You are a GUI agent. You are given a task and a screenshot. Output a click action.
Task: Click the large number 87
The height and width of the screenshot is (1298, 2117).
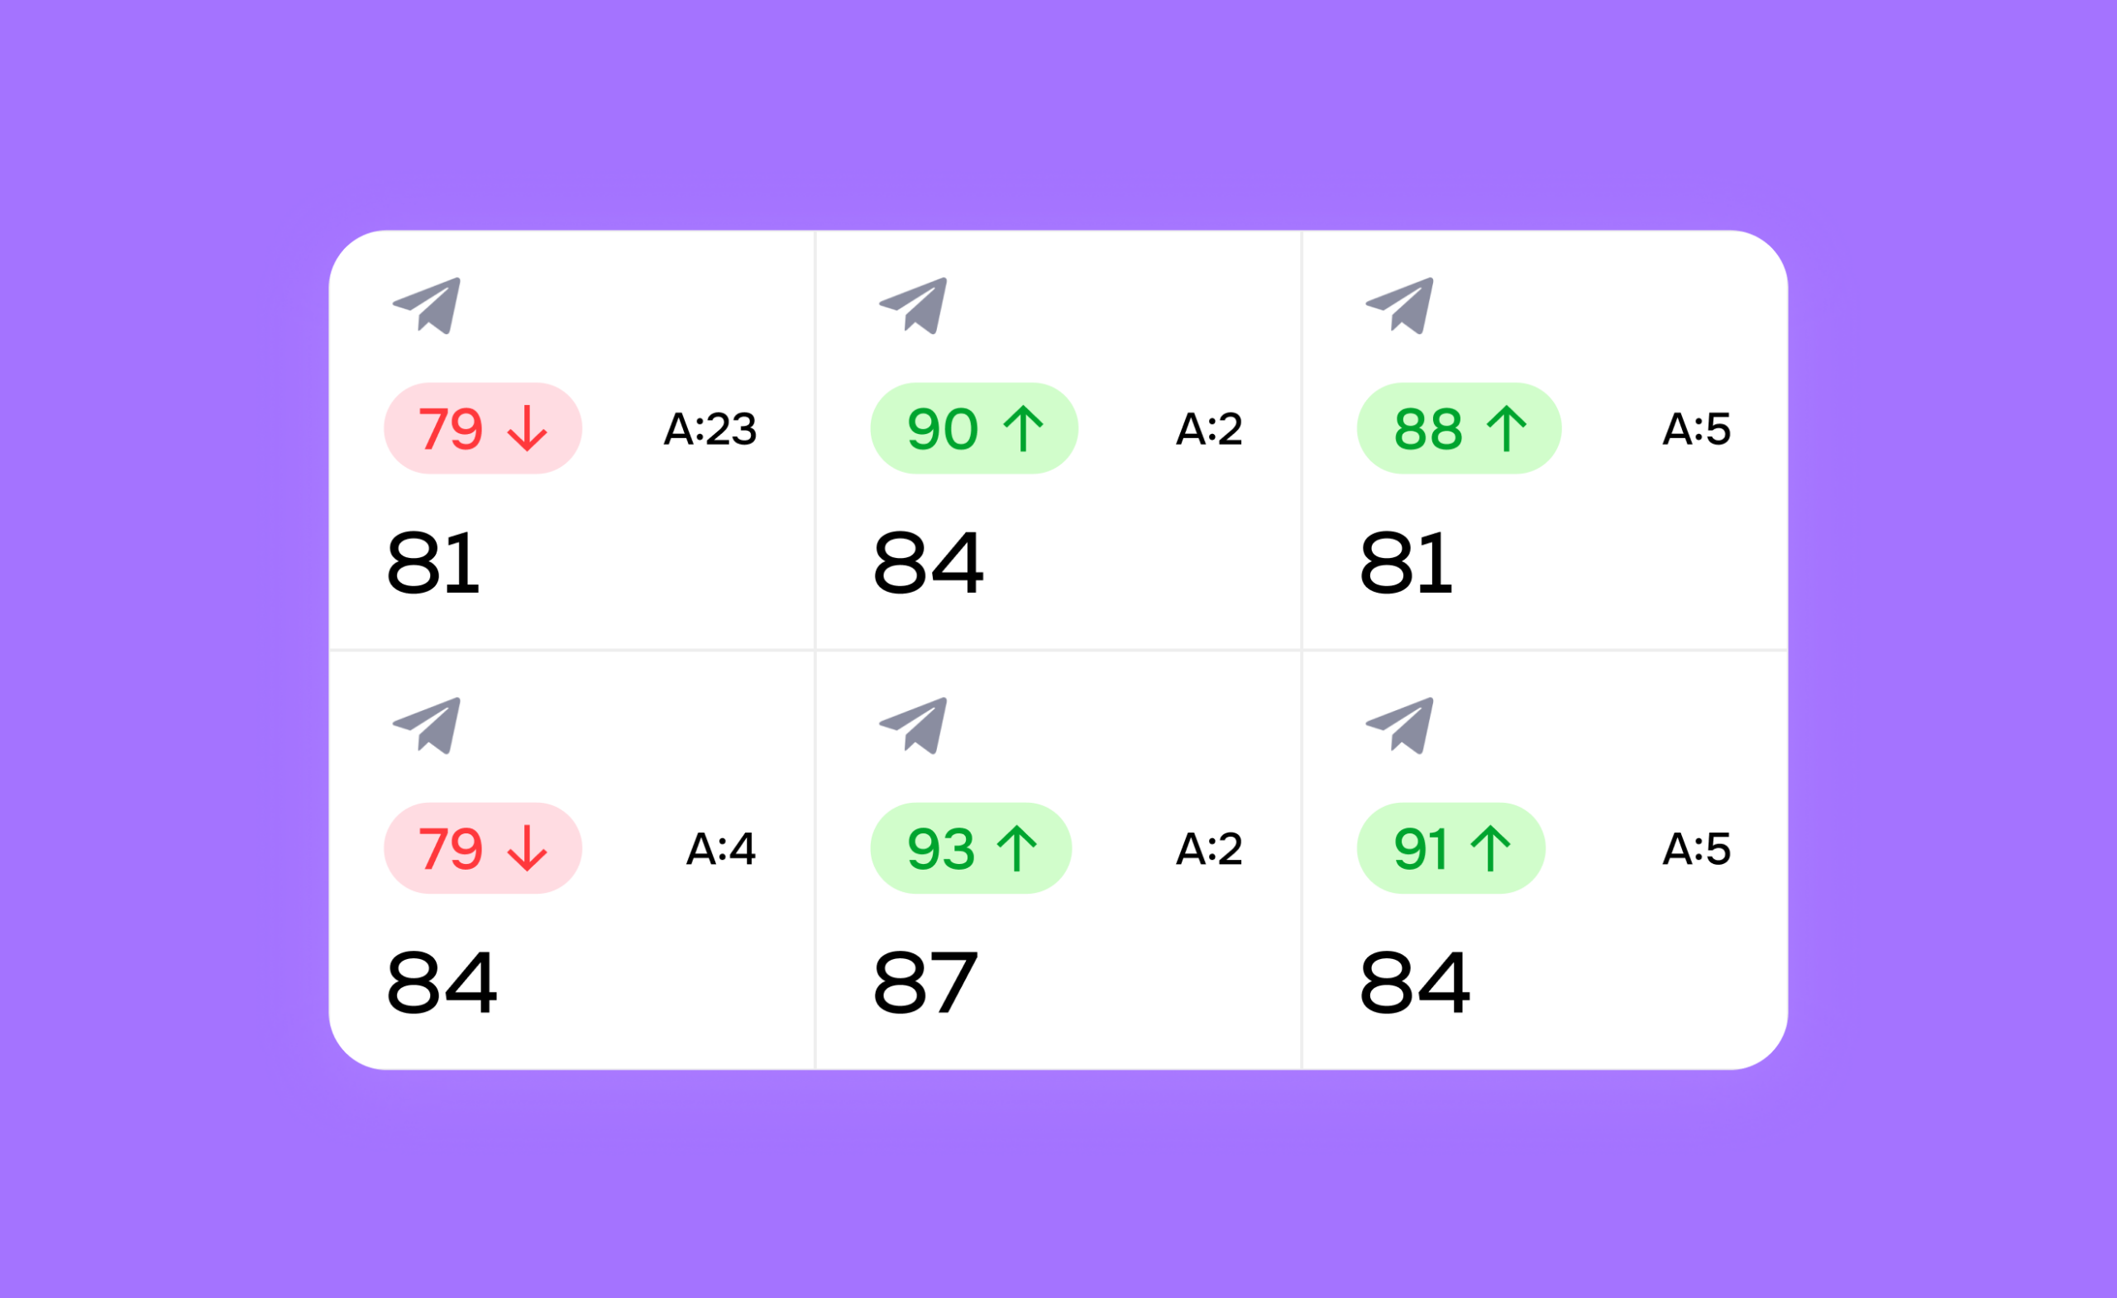(926, 983)
